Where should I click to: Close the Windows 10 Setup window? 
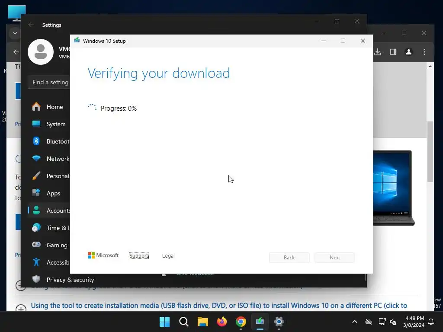[363, 41]
